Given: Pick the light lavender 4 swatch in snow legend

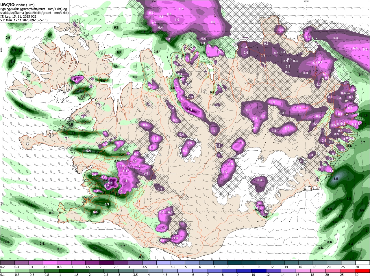Looking at the screenshot, I should (x=163, y=263).
